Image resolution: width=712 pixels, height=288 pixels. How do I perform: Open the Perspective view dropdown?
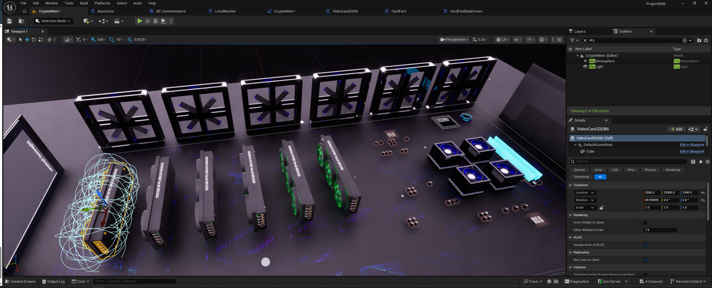click(455, 39)
